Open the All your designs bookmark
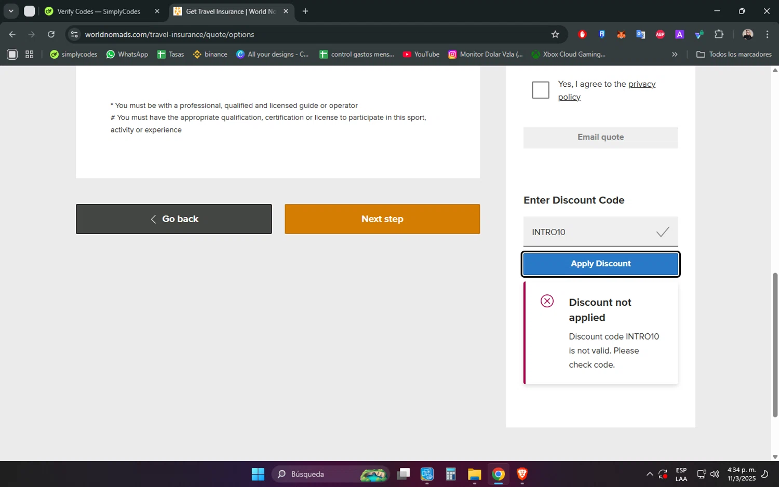The image size is (779, 487). coord(273,54)
